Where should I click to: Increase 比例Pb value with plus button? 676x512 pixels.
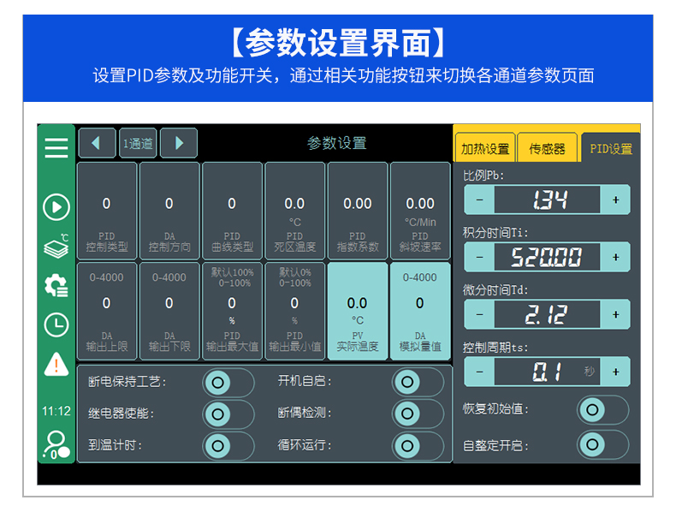pos(615,200)
